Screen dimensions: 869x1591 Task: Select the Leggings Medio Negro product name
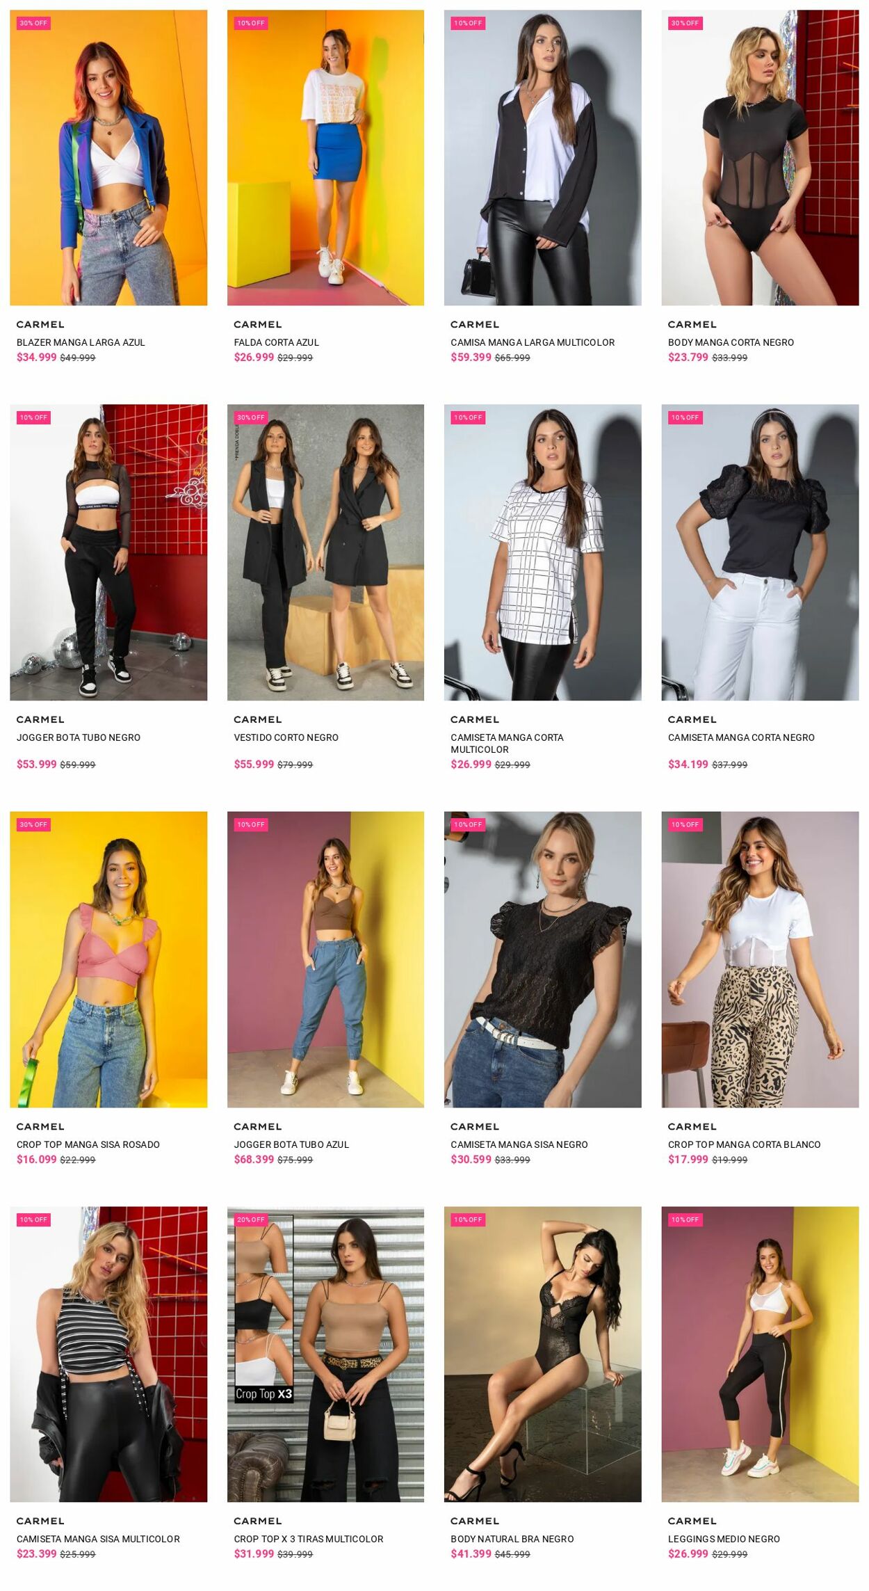point(724,1539)
